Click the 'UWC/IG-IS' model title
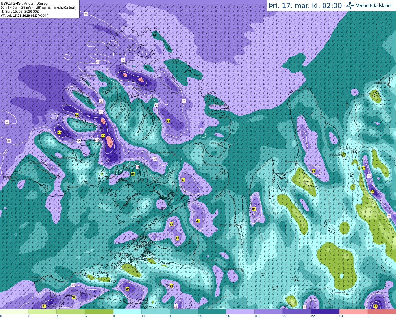 [x=11, y=3]
